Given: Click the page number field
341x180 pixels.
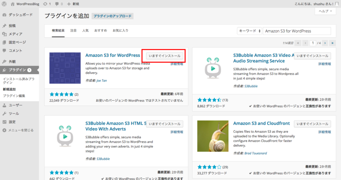Looking at the screenshot, I should click(313, 43).
